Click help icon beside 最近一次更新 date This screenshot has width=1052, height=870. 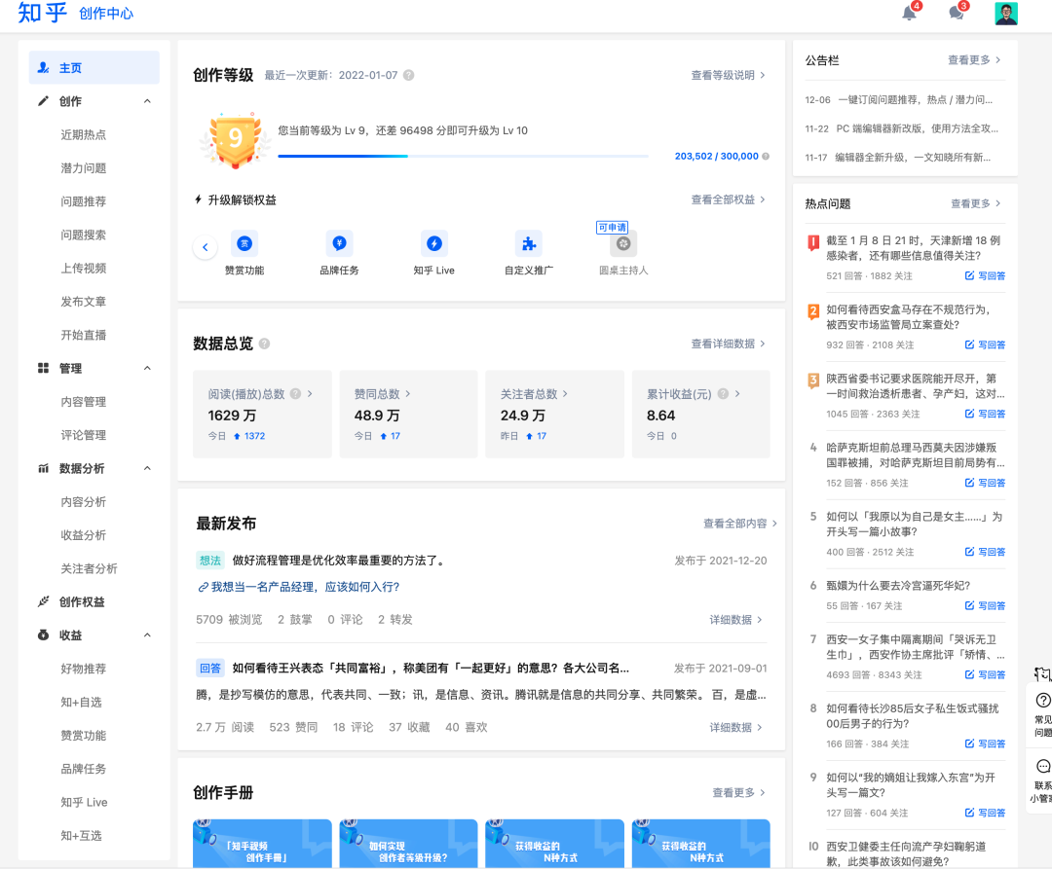point(408,75)
